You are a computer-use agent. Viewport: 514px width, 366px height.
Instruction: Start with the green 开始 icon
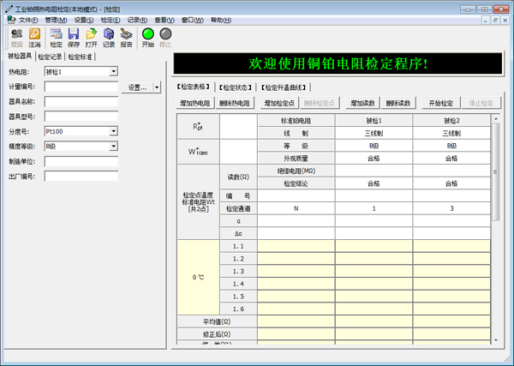pos(148,38)
